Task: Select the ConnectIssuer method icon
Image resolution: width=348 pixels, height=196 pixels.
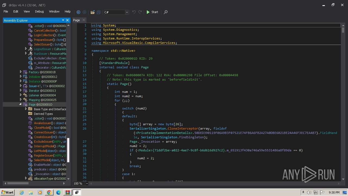Action: click(30, 132)
